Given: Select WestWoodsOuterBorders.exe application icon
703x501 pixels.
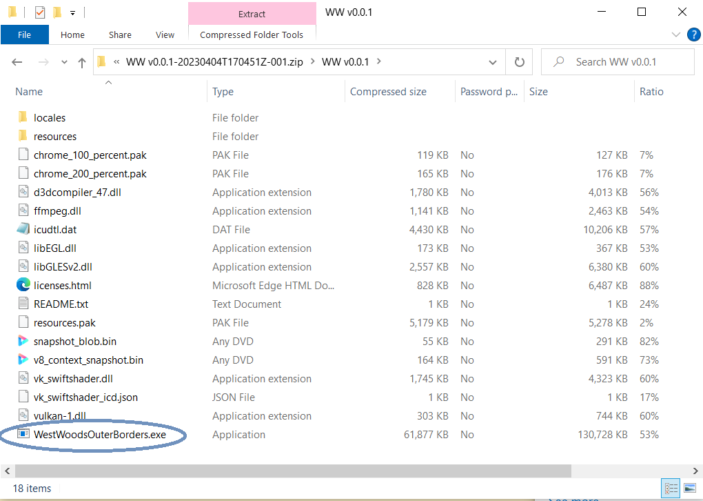Looking at the screenshot, I should pyautogui.click(x=23, y=433).
